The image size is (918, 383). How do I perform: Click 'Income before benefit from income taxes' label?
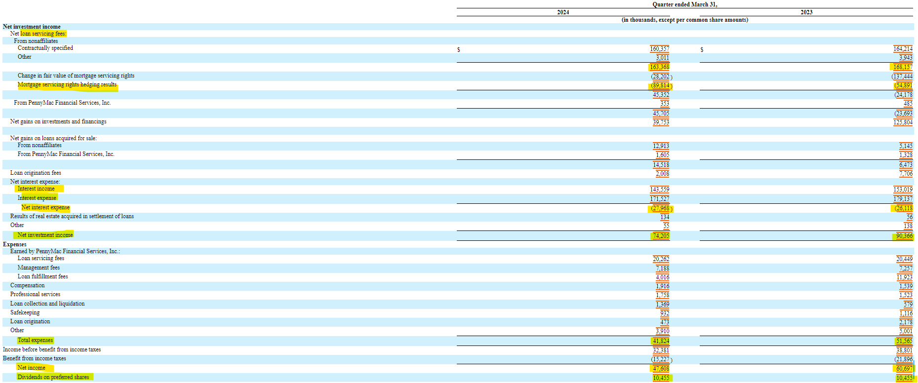click(52, 349)
